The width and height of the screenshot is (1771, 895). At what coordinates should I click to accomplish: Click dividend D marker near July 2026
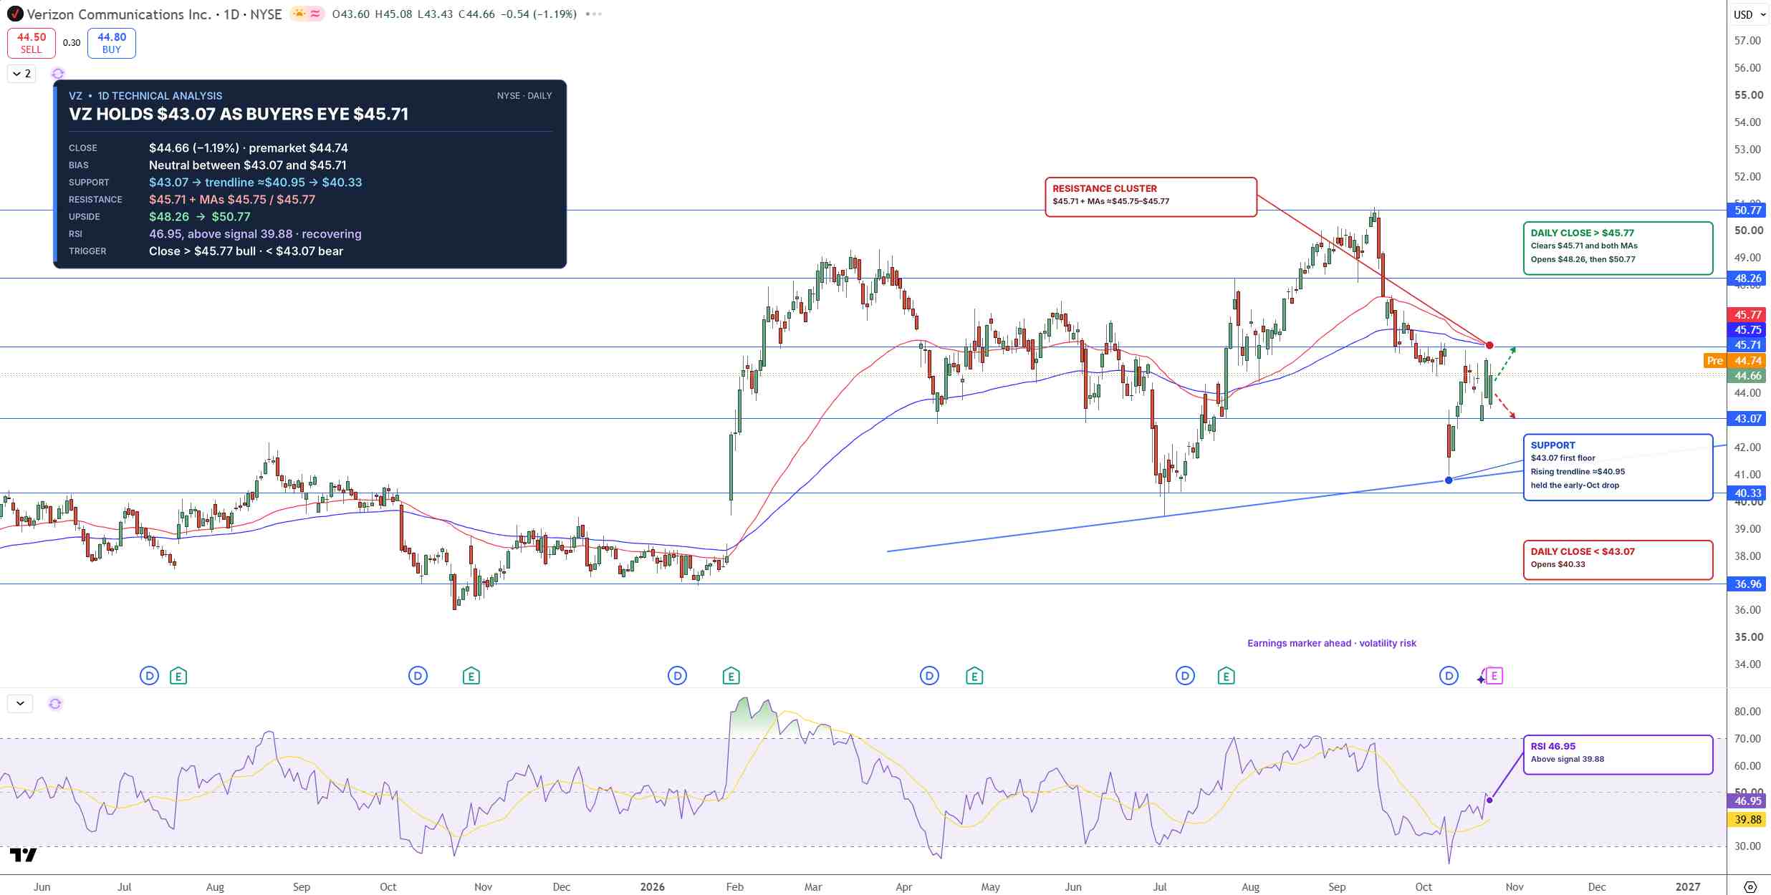[x=1185, y=675]
